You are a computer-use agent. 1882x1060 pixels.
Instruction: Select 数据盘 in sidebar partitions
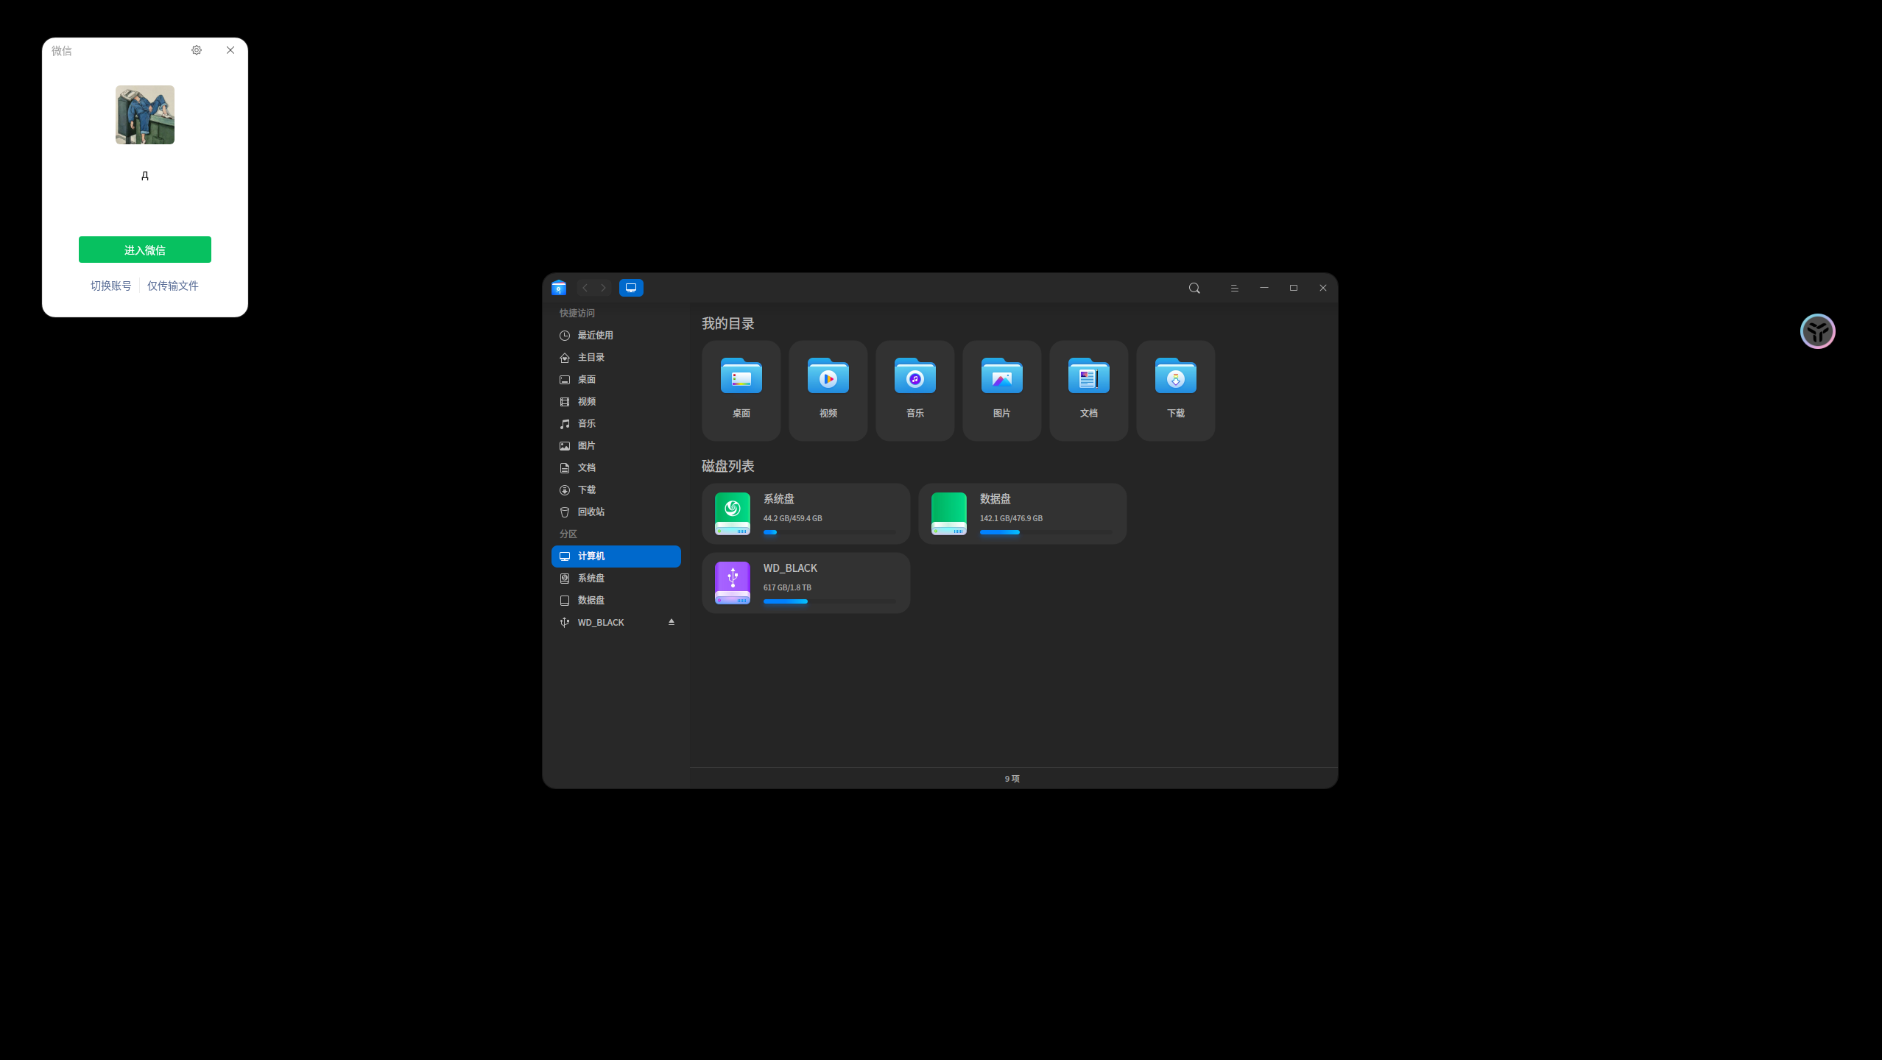click(616, 600)
